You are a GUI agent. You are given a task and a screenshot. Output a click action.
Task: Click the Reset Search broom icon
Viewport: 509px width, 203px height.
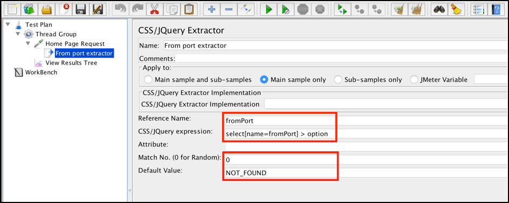pyautogui.click(x=456, y=9)
